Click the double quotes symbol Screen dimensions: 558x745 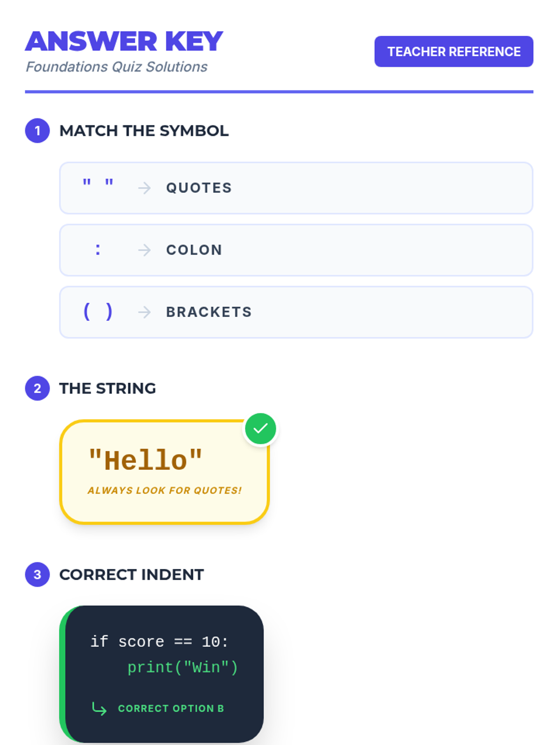click(x=98, y=183)
